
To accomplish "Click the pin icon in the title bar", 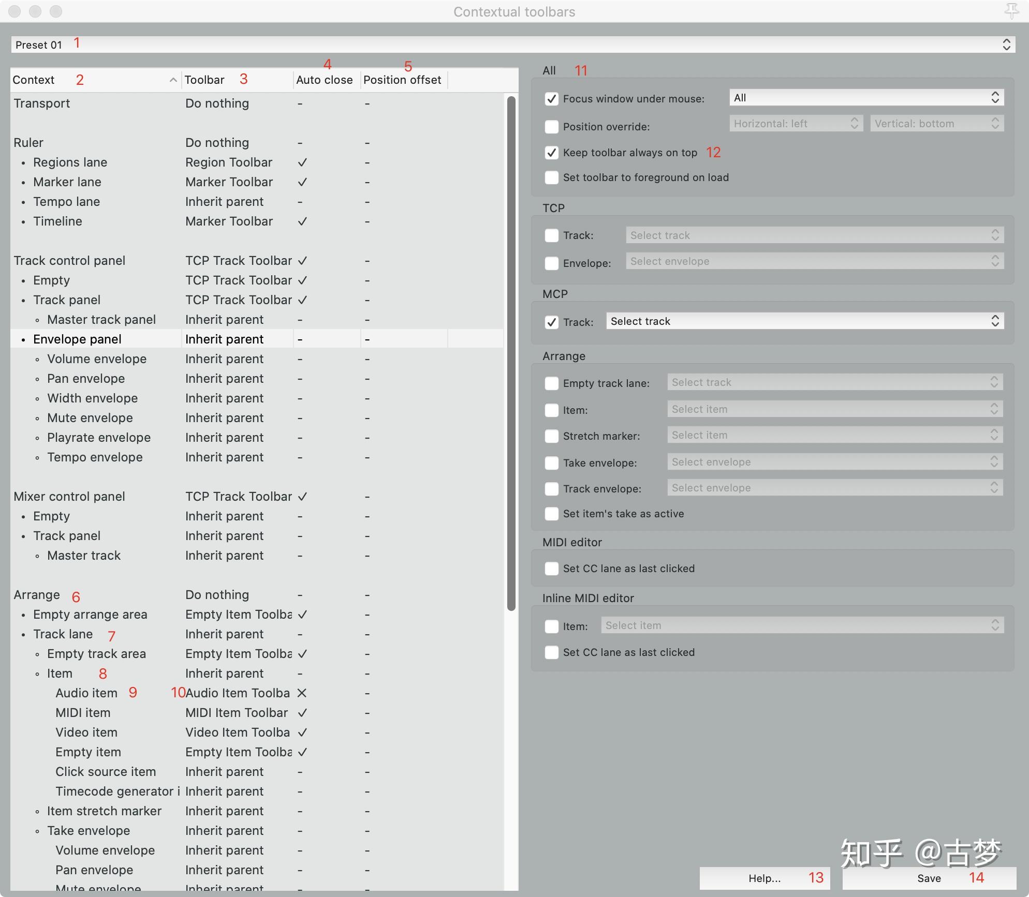I will coord(1011,11).
